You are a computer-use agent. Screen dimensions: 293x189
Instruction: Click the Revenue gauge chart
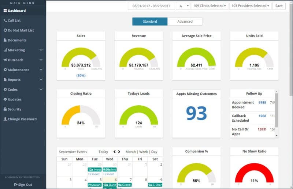tap(139, 57)
